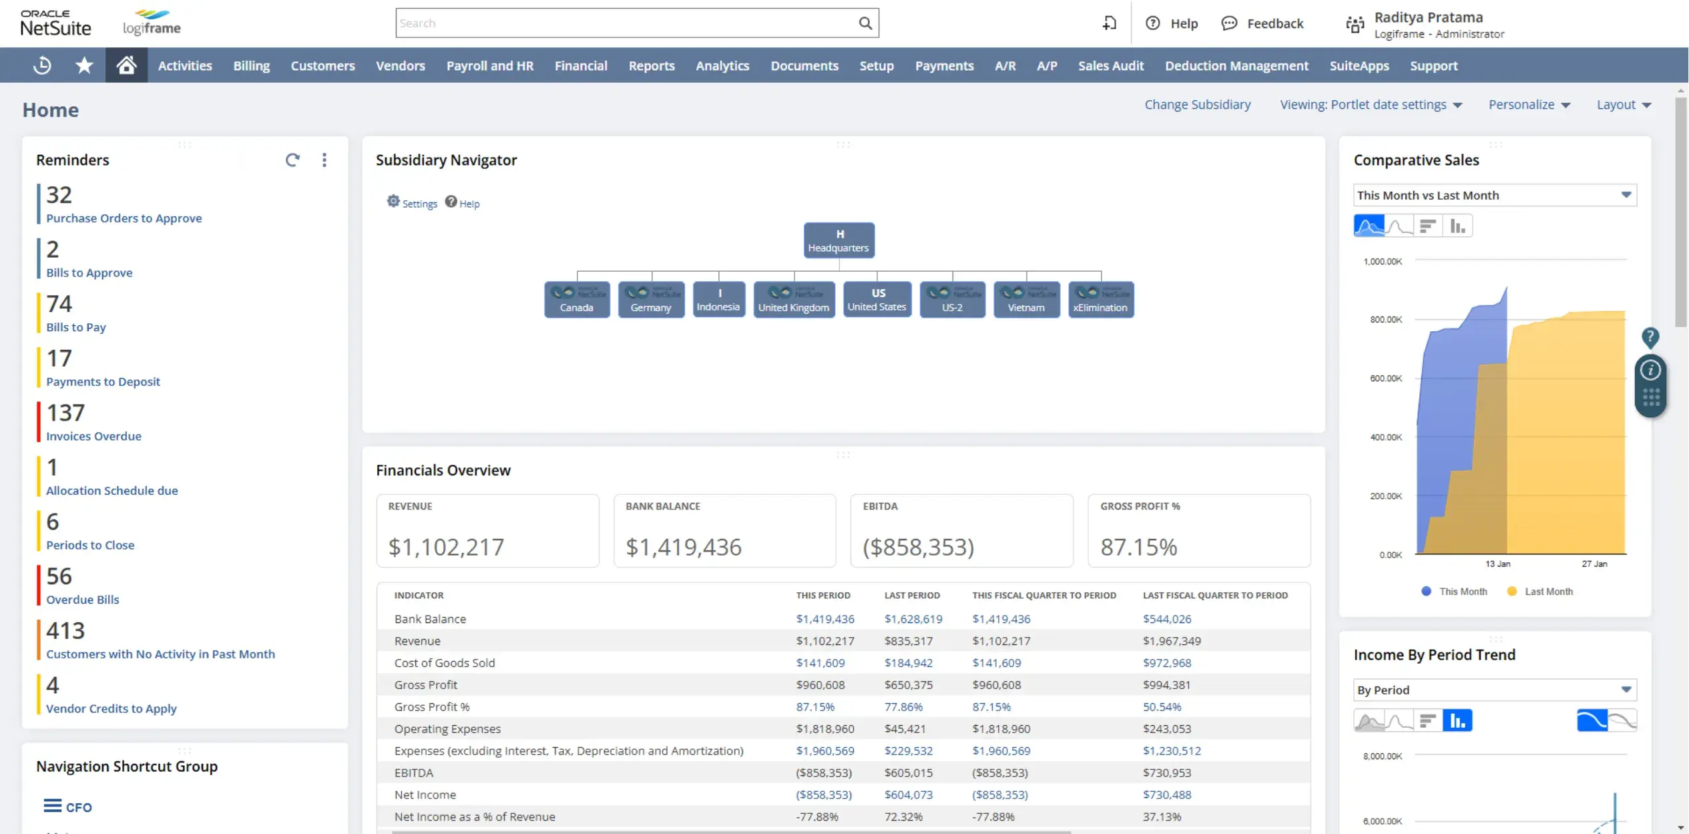Select the area chart view in Comparative Sales
This screenshot has height=834, width=1689.
tap(1370, 226)
